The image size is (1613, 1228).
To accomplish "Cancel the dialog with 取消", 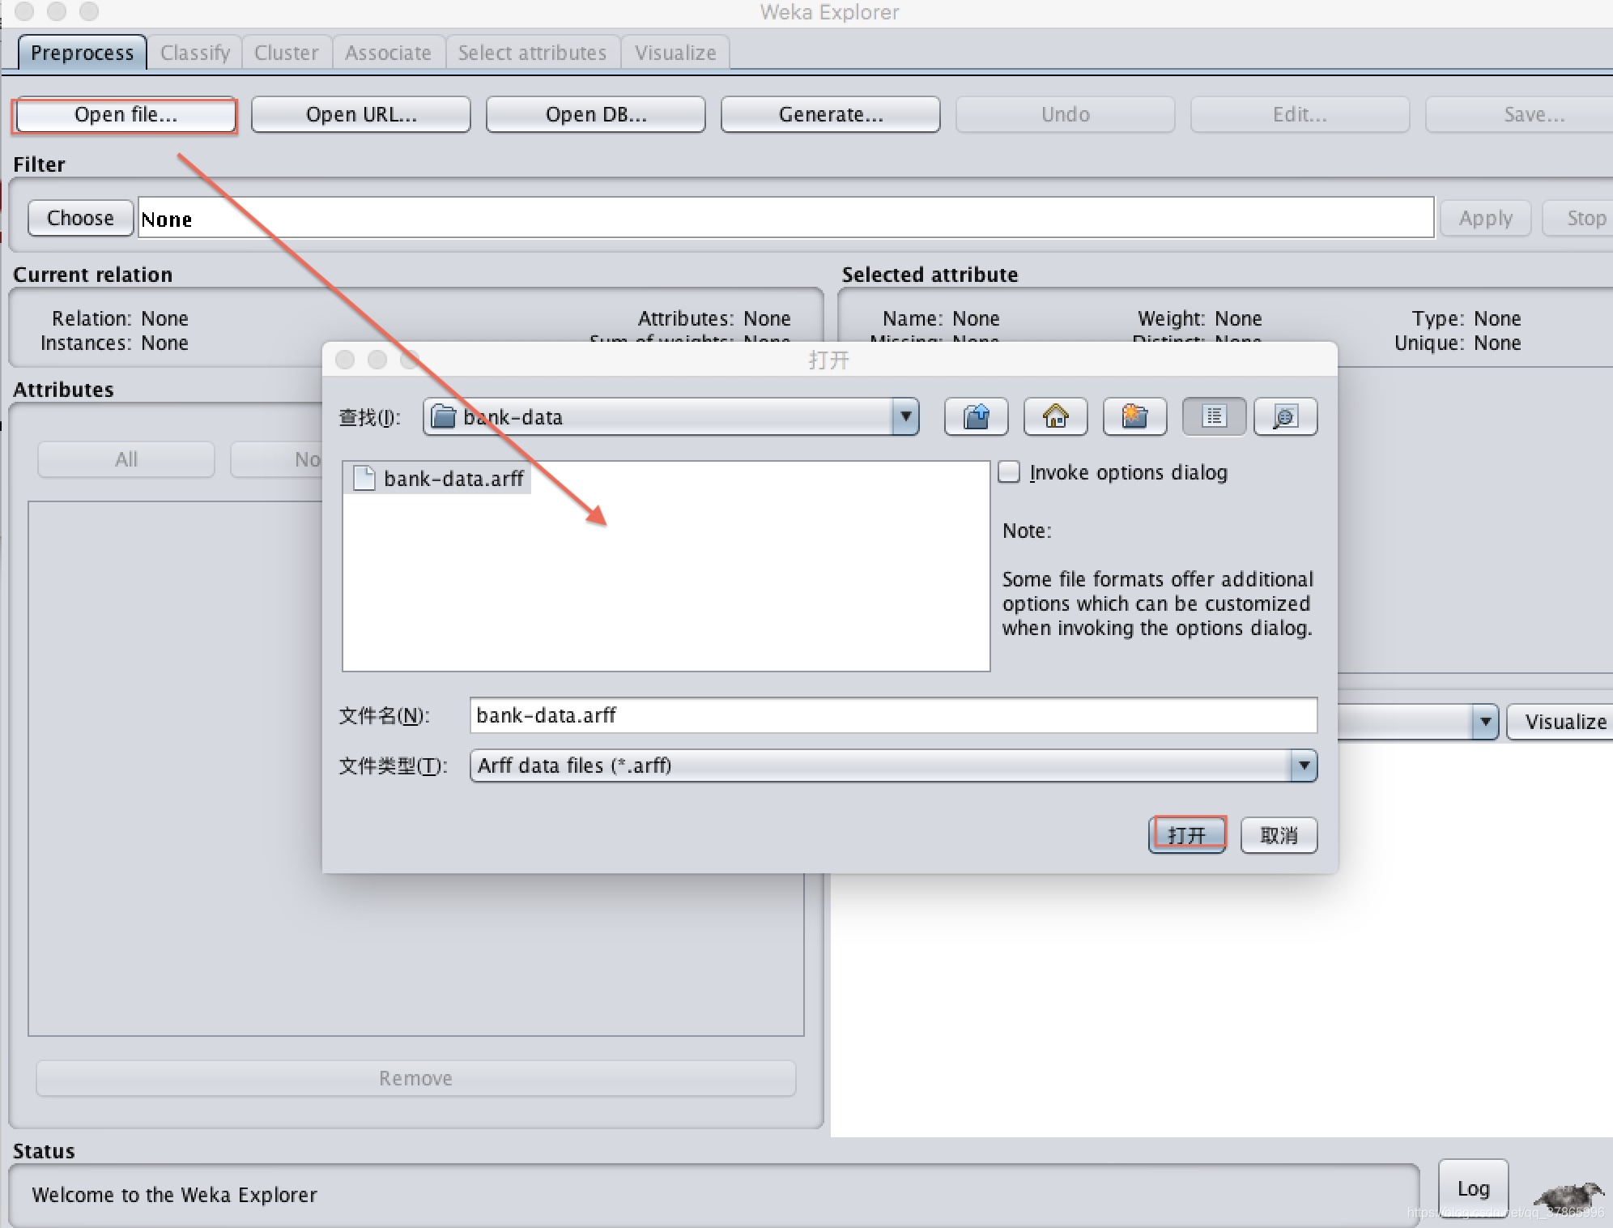I will click(x=1279, y=835).
